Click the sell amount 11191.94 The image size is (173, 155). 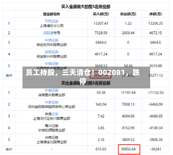pos(128,93)
